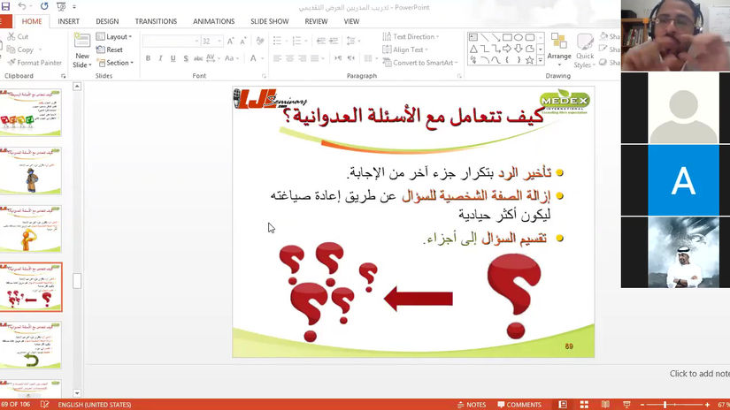Click Convert to SmartArt button

coord(420,62)
